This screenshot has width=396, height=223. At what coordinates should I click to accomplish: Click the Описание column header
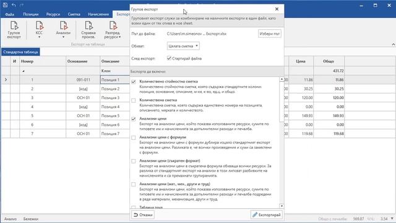[115, 61]
